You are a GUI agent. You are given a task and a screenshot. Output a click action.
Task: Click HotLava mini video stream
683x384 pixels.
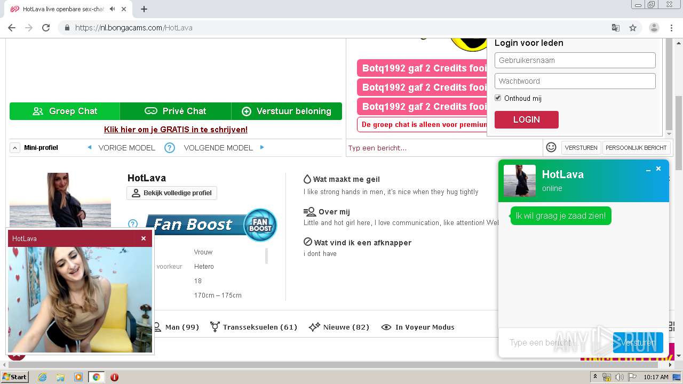coord(80,300)
